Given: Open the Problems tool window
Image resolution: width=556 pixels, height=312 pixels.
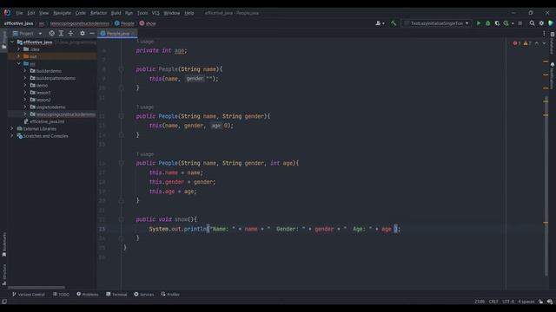Looking at the screenshot, I should [x=88, y=295].
